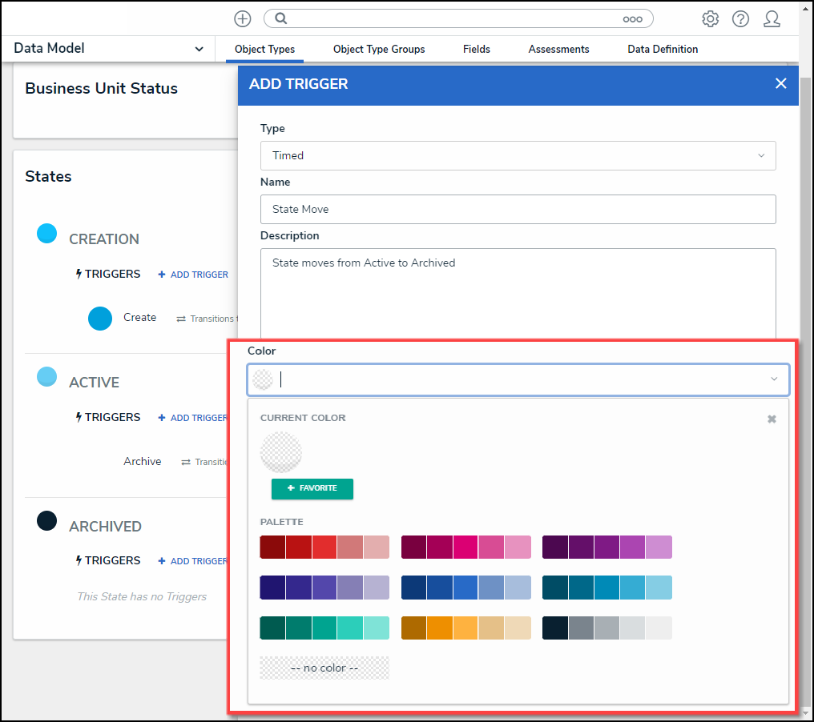The height and width of the screenshot is (722, 814).
Task: Click Add Trigger under Creation state
Action: [x=193, y=275]
